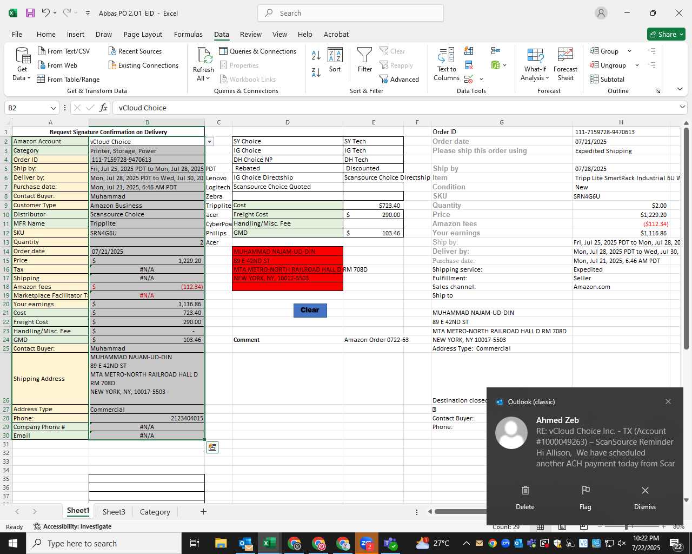Open the custom Sort dialog
The image size is (692, 554).
(335, 60)
